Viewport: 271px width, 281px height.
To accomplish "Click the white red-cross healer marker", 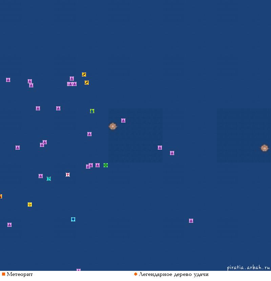I will (x=68, y=175).
